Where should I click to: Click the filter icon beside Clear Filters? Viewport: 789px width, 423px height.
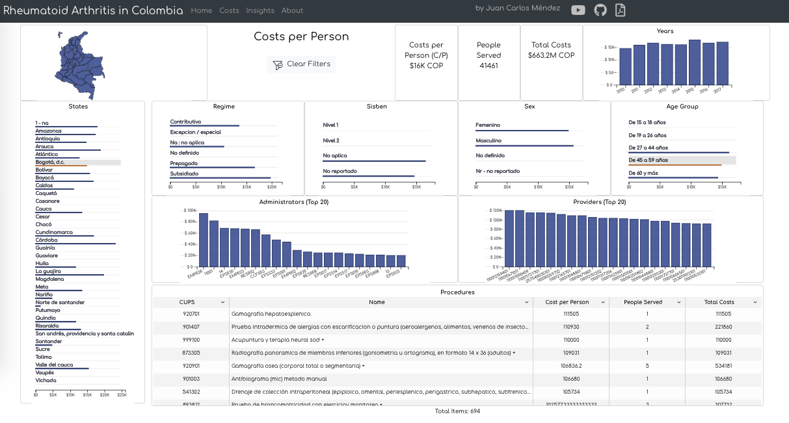pyautogui.click(x=278, y=64)
